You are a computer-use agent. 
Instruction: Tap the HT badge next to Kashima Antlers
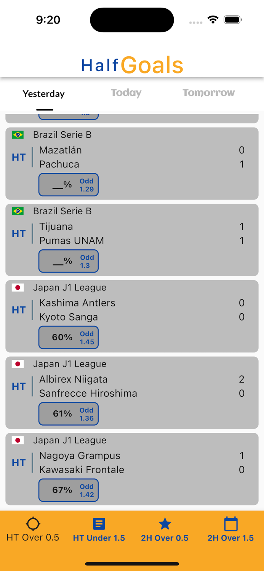(18, 310)
